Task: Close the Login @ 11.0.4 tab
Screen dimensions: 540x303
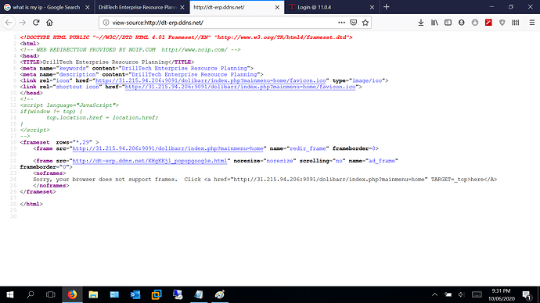Action: pyautogui.click(x=372, y=7)
